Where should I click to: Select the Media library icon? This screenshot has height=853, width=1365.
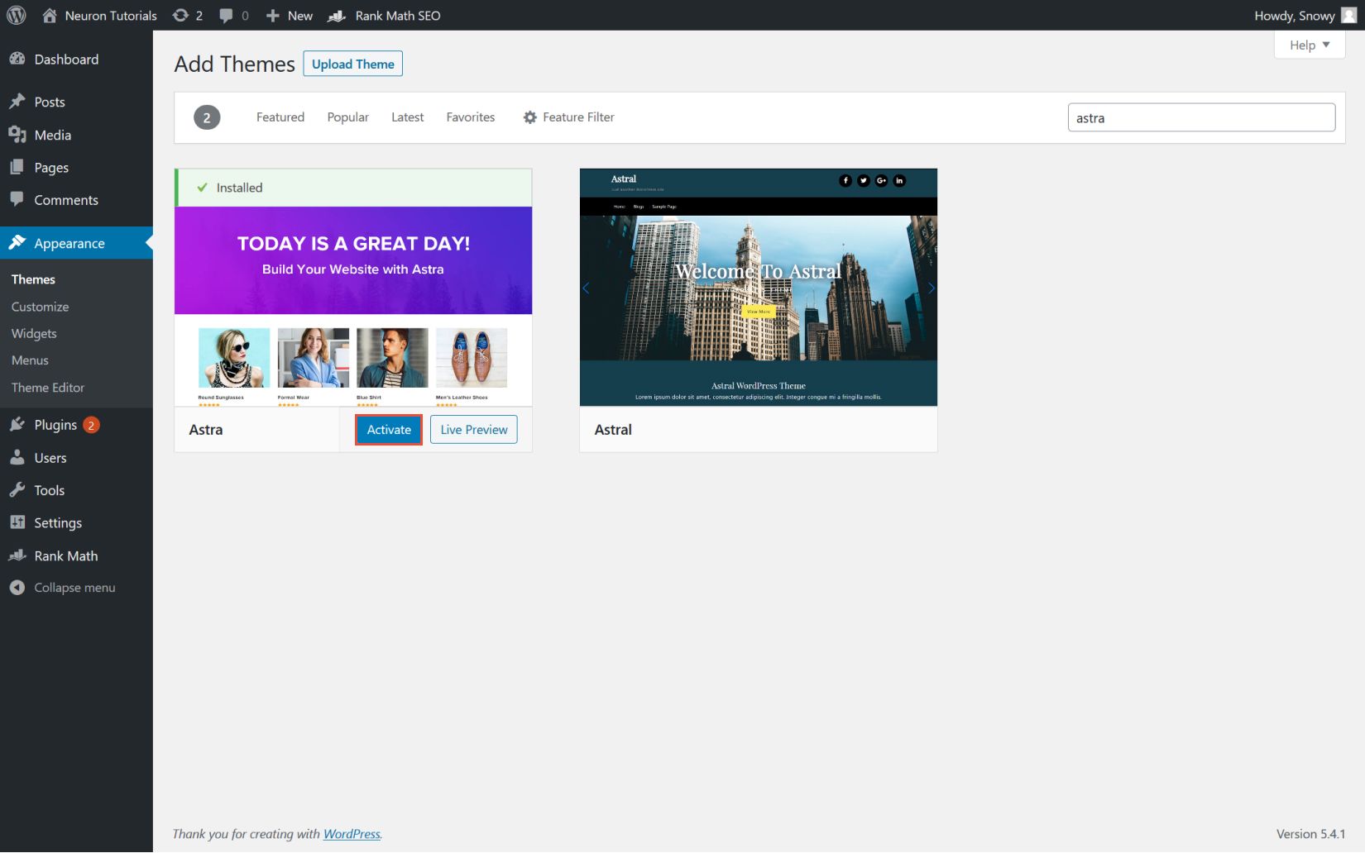(17, 134)
